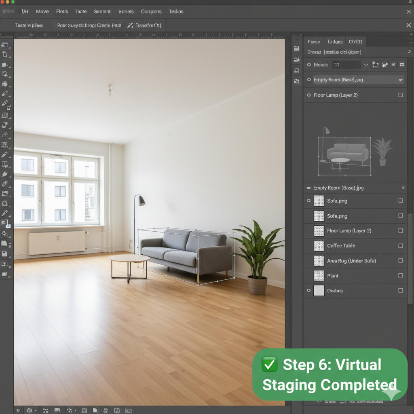Image resolution: width=414 pixels, height=414 pixels.
Task: Click the first icon in bottom status bar
Action: tap(18, 410)
